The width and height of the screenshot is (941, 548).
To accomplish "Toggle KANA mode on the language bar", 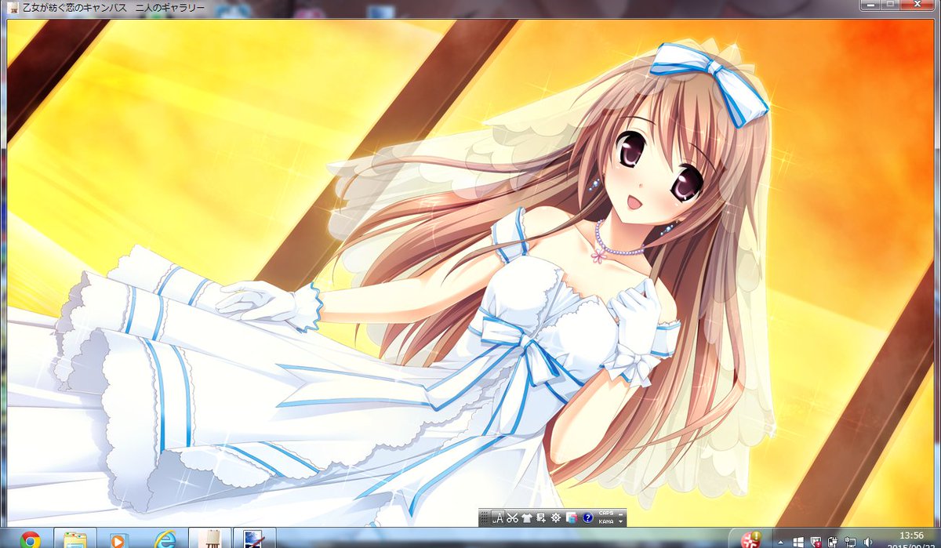I will click(x=606, y=521).
